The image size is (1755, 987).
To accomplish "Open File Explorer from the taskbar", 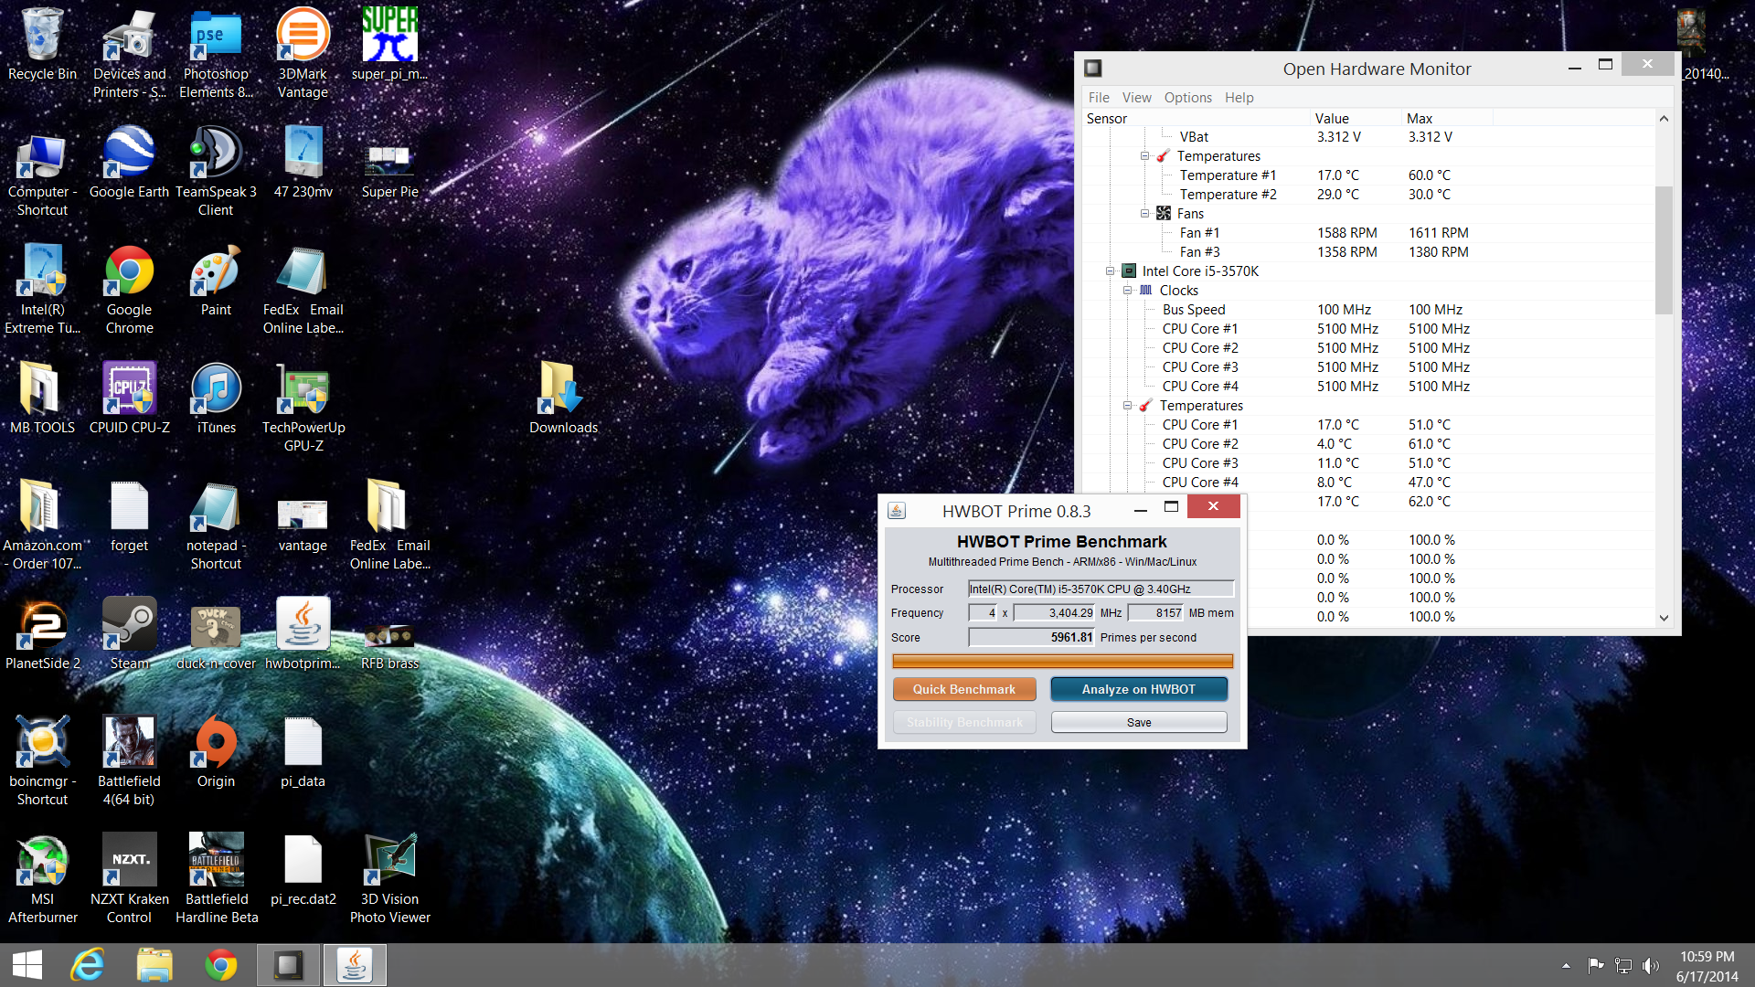I will tap(154, 965).
